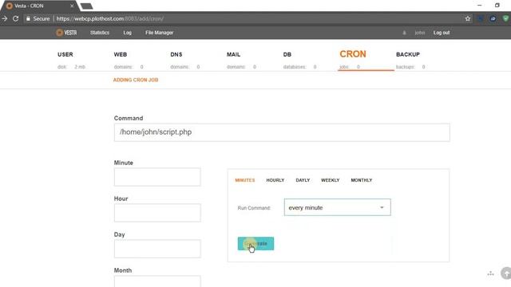Click the Vesta logo in the top bar
Screen dimensions: 511x287
point(66,33)
